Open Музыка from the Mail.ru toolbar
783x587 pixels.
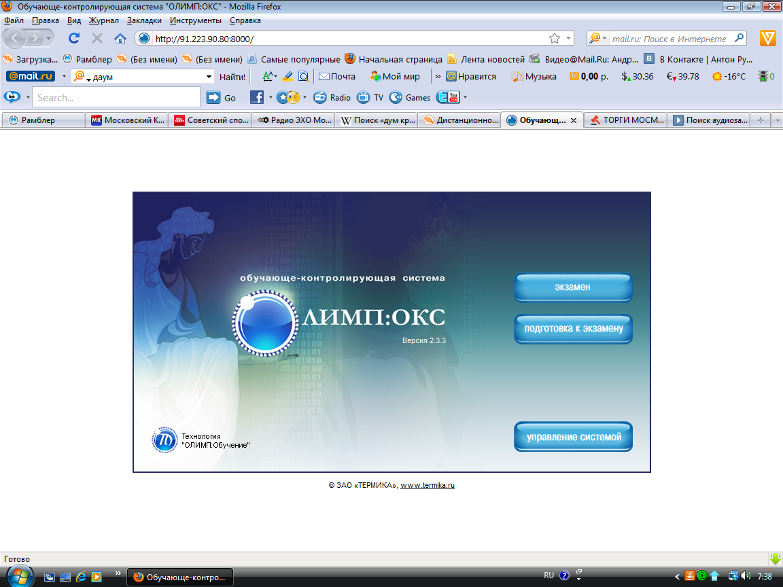534,76
